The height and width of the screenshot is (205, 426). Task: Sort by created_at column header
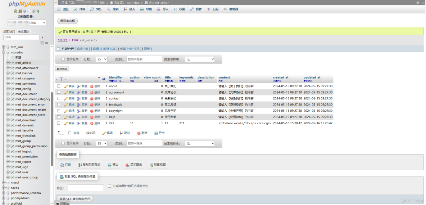281,77
